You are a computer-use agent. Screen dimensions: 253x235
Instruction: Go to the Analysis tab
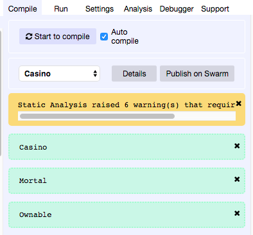pyautogui.click(x=138, y=9)
